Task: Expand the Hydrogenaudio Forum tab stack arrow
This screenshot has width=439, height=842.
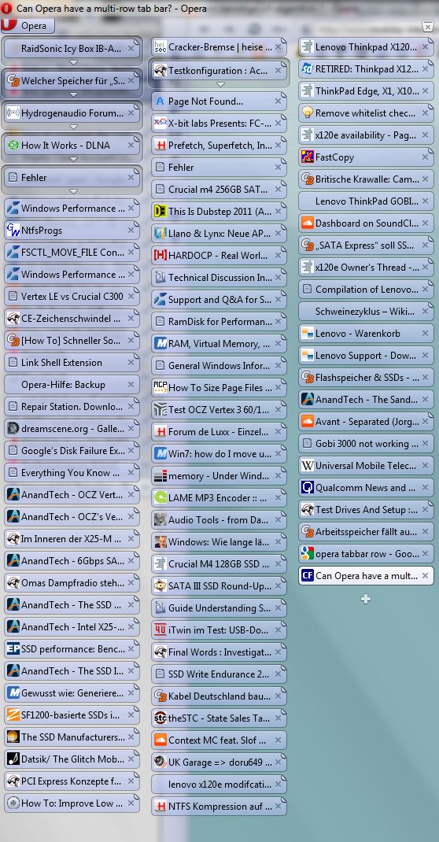Action: 73,127
